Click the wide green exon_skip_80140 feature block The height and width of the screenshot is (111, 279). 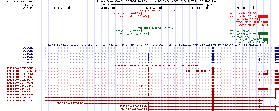[x=263, y=33]
